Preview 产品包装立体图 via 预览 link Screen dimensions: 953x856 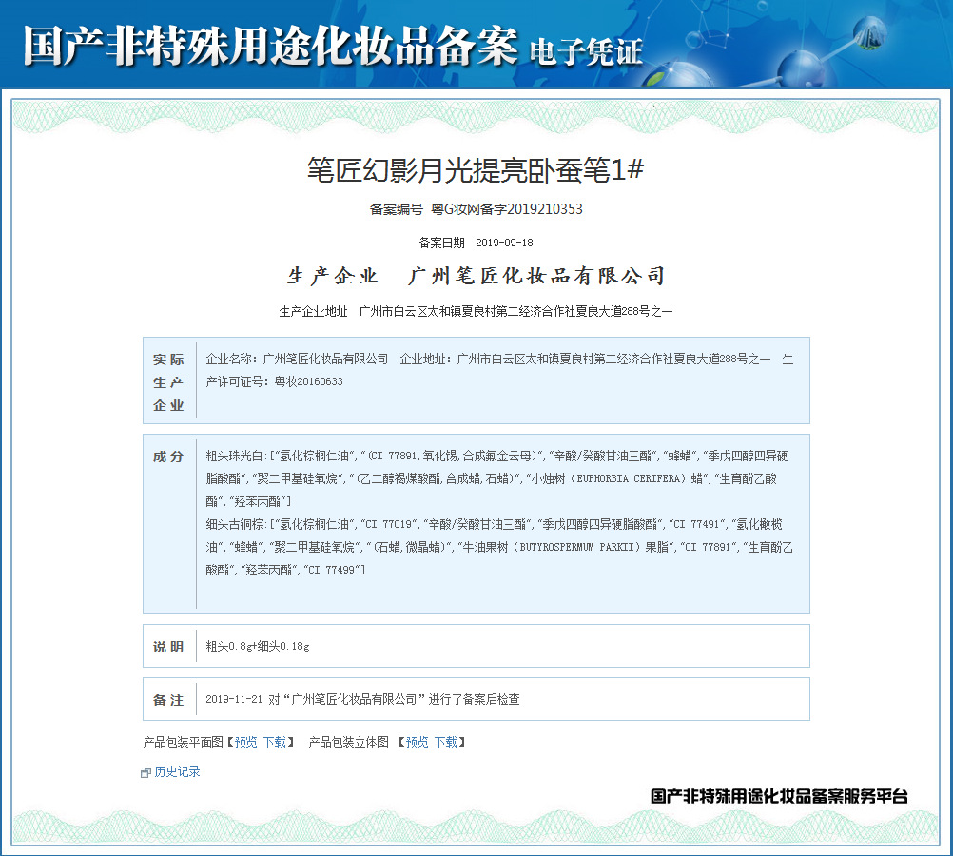click(x=417, y=742)
